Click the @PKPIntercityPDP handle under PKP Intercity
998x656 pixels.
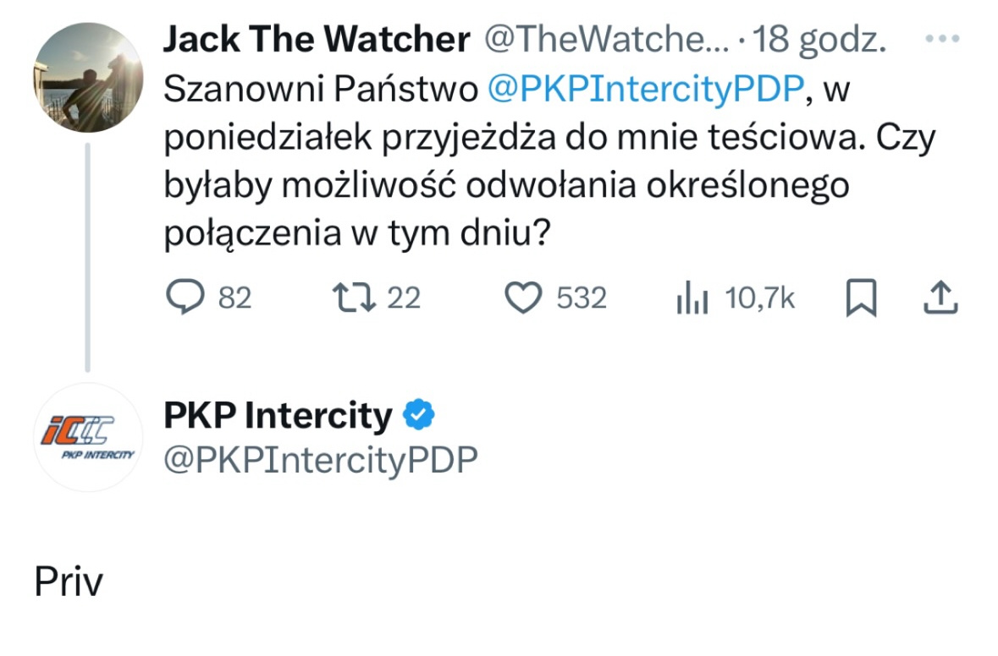(x=320, y=460)
